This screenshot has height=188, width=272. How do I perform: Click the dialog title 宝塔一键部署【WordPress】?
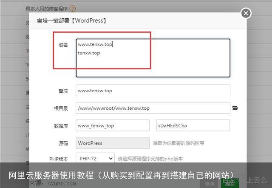(x=72, y=21)
